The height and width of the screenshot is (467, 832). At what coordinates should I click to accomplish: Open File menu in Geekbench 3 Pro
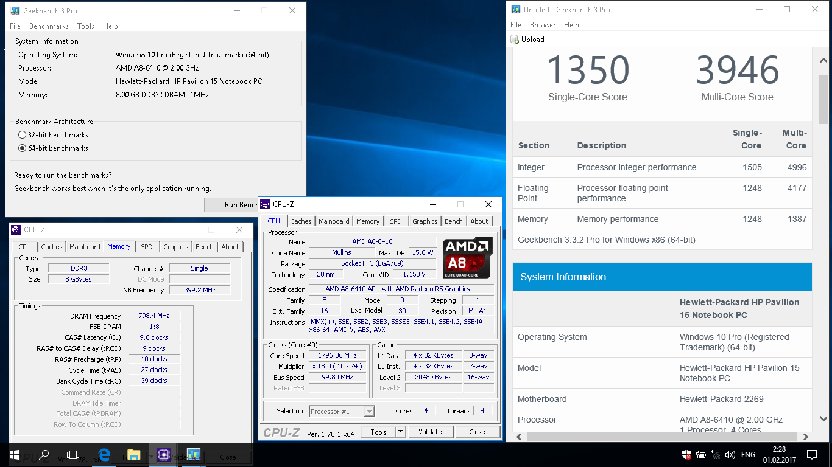(x=15, y=26)
